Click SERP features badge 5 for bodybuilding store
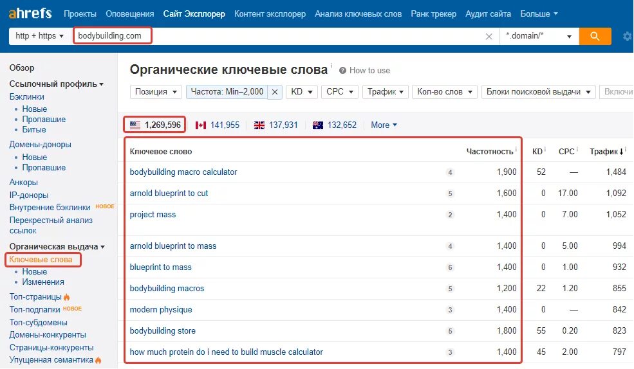The height and width of the screenshot is (369, 634). tap(450, 332)
